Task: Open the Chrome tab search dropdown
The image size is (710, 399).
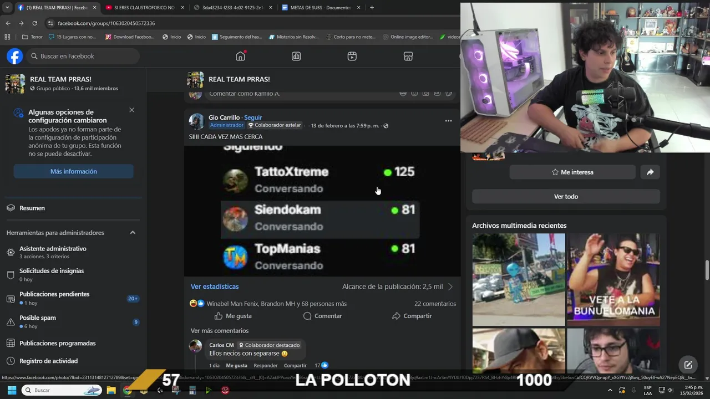Action: click(x=8, y=8)
